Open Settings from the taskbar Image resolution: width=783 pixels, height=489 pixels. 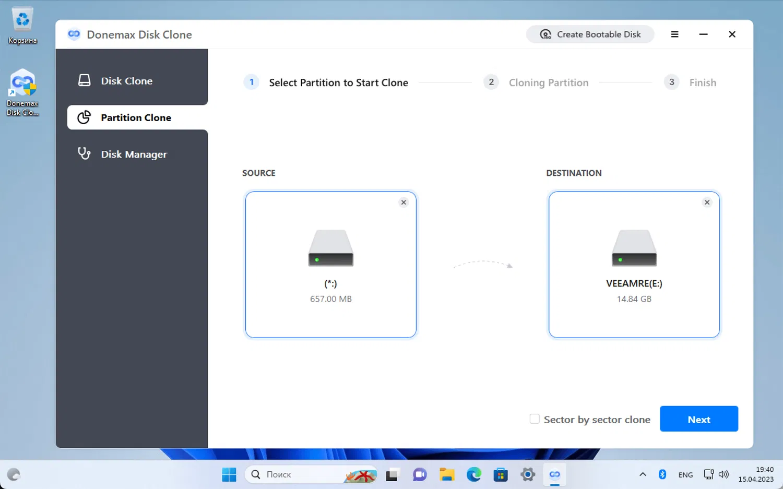[x=527, y=474]
